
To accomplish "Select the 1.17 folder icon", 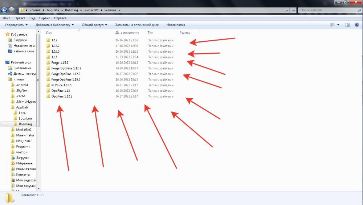I will click(48, 57).
